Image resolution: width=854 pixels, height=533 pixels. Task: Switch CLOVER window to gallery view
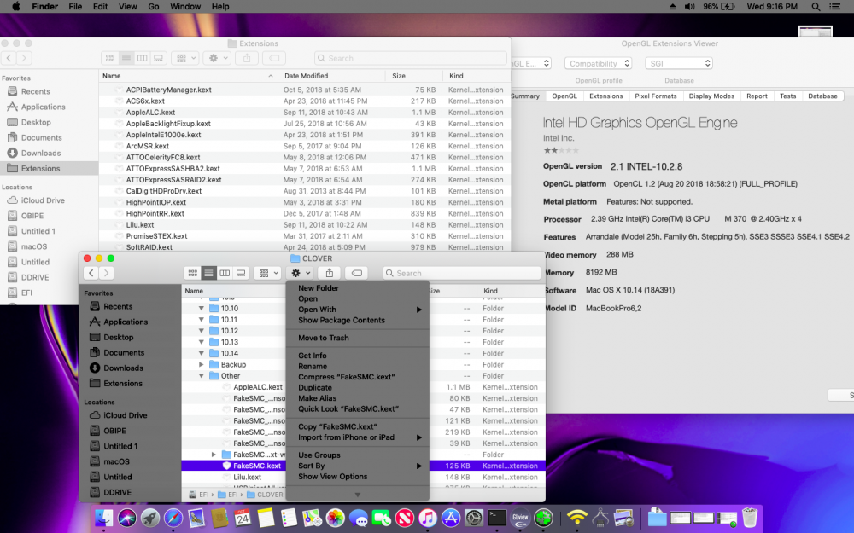[x=241, y=273]
